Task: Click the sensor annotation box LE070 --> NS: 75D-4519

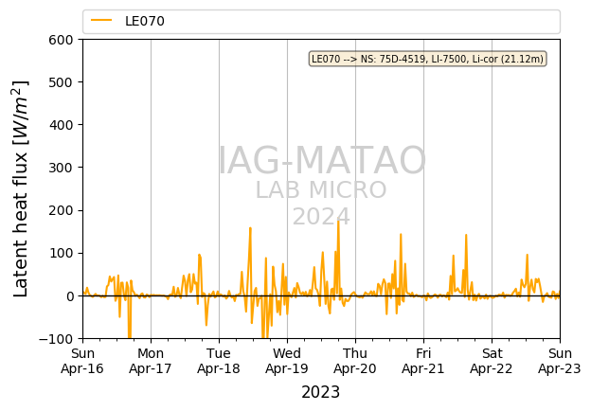Action: click(427, 59)
